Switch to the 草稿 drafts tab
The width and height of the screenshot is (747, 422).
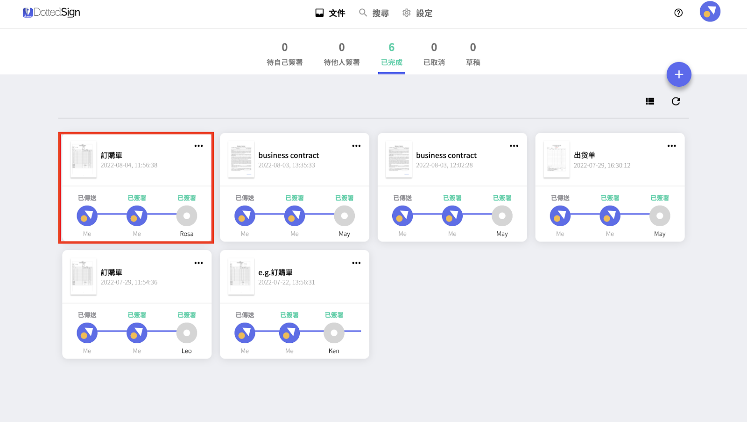473,54
